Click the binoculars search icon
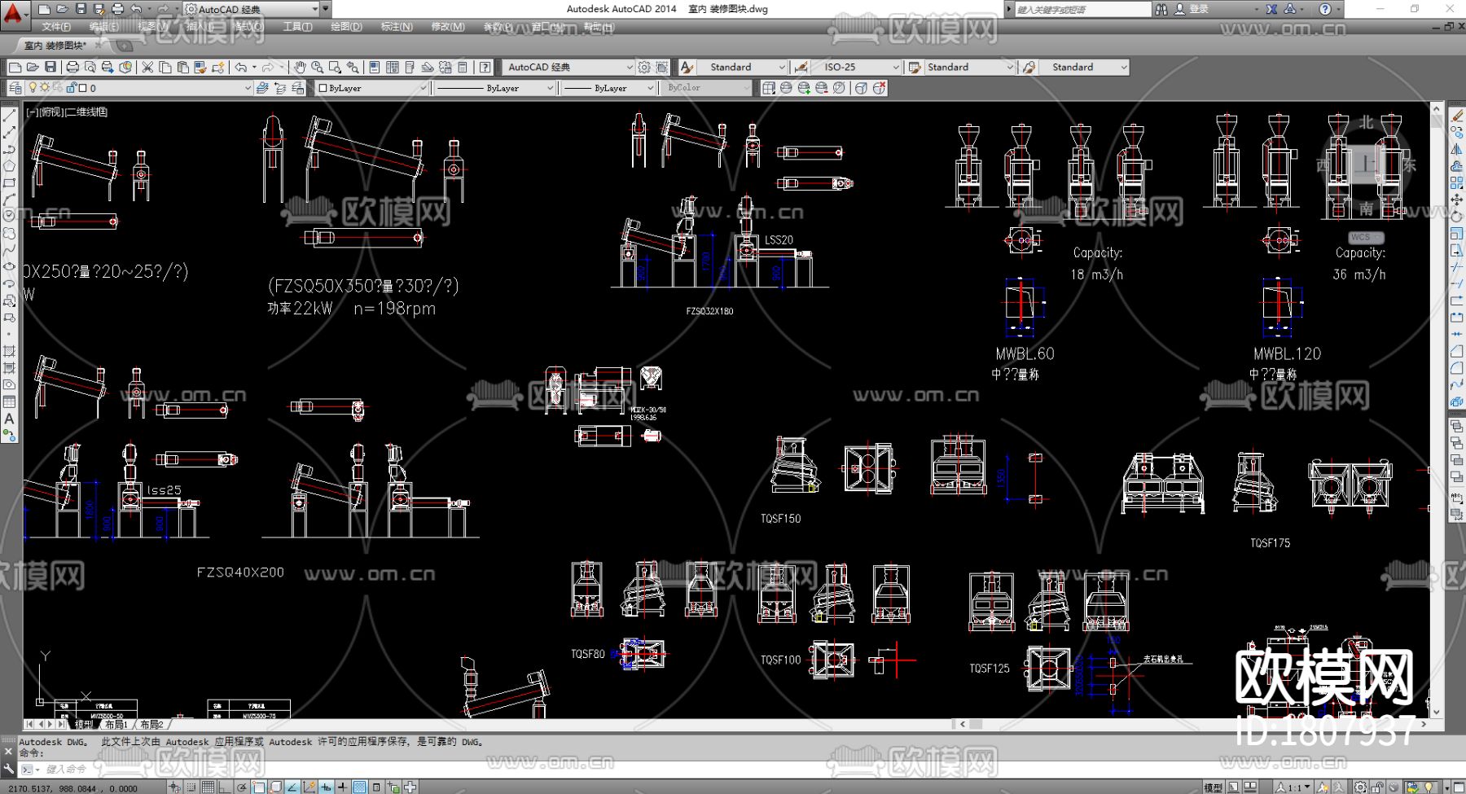 (1161, 9)
